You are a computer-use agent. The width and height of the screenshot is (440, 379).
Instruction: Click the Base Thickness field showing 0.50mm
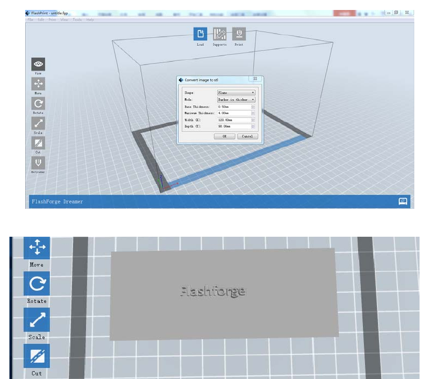coord(234,107)
